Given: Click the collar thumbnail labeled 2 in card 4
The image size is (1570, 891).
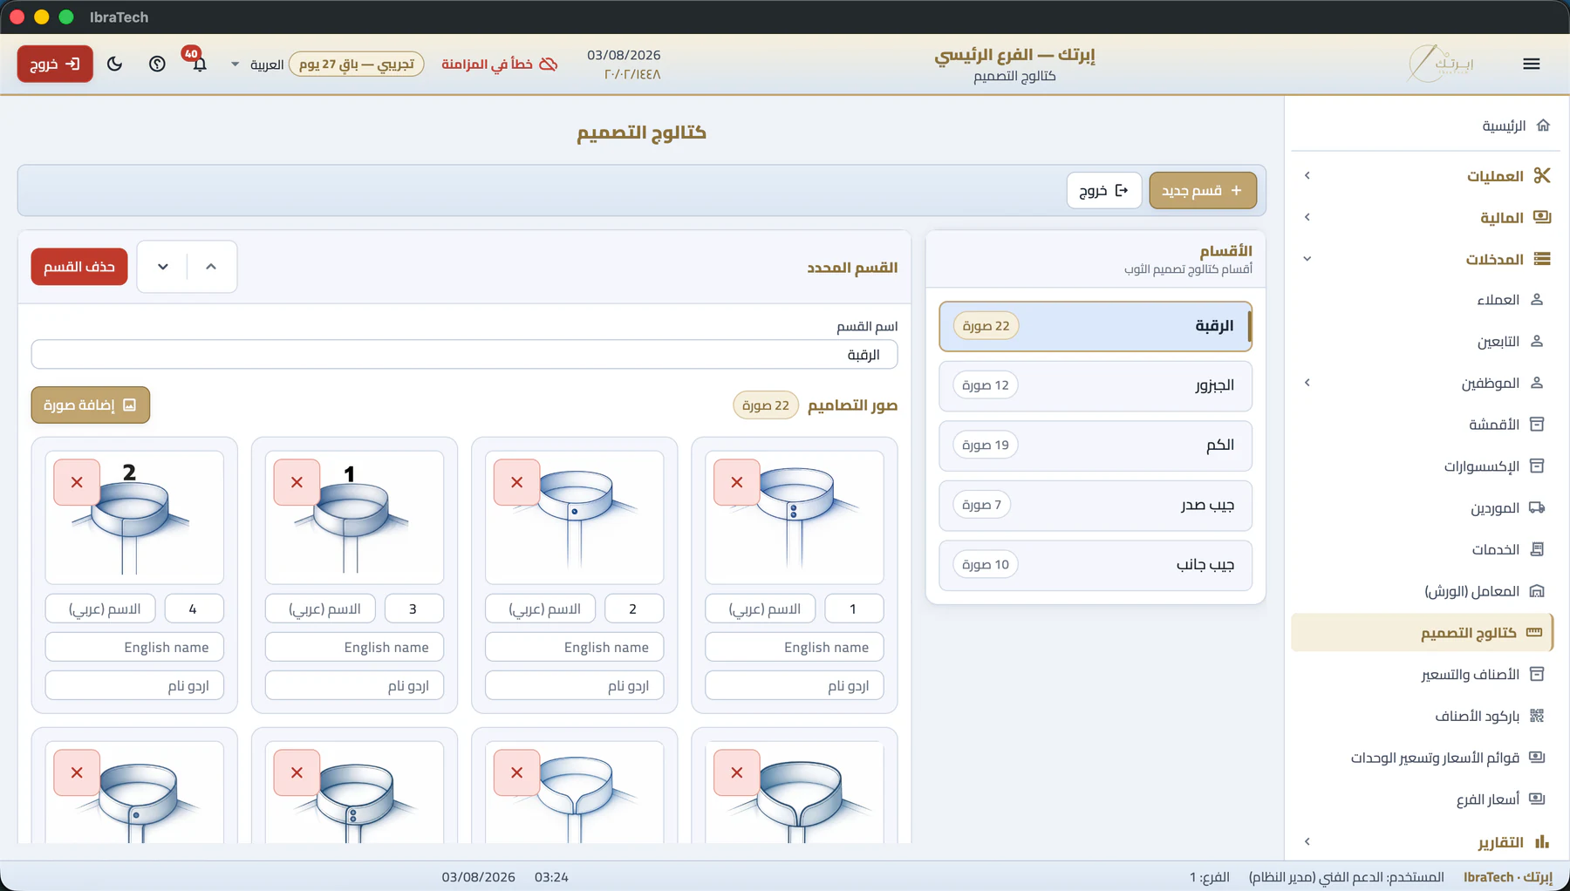Looking at the screenshot, I should pos(134,517).
